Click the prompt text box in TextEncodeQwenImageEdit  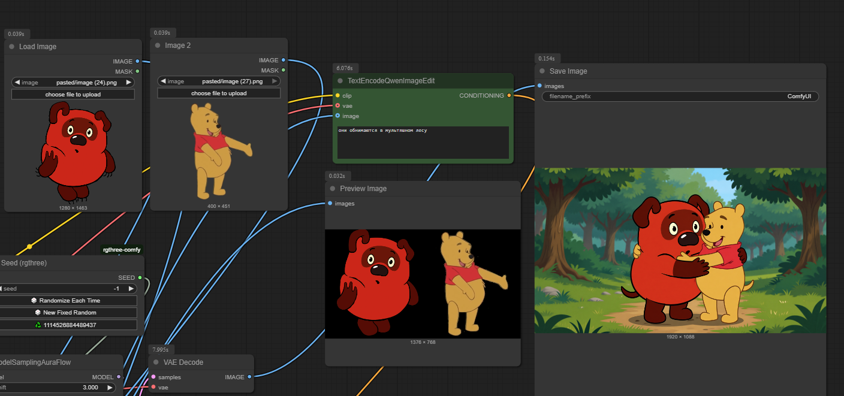click(423, 143)
